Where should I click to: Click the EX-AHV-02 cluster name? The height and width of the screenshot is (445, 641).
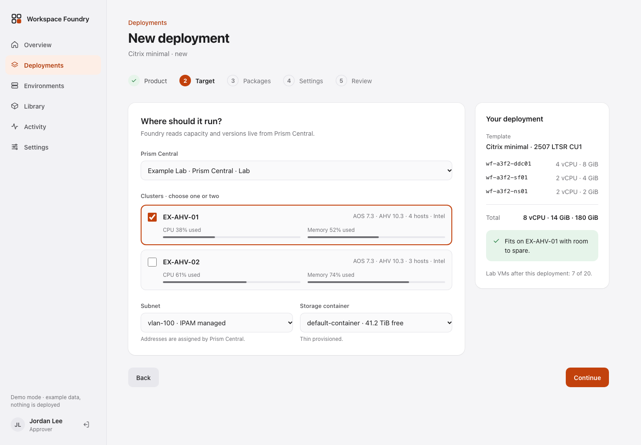click(x=181, y=262)
